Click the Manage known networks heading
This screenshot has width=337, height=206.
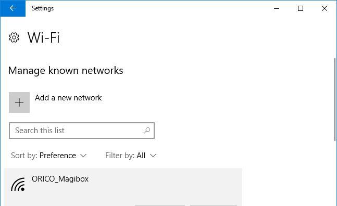click(66, 71)
